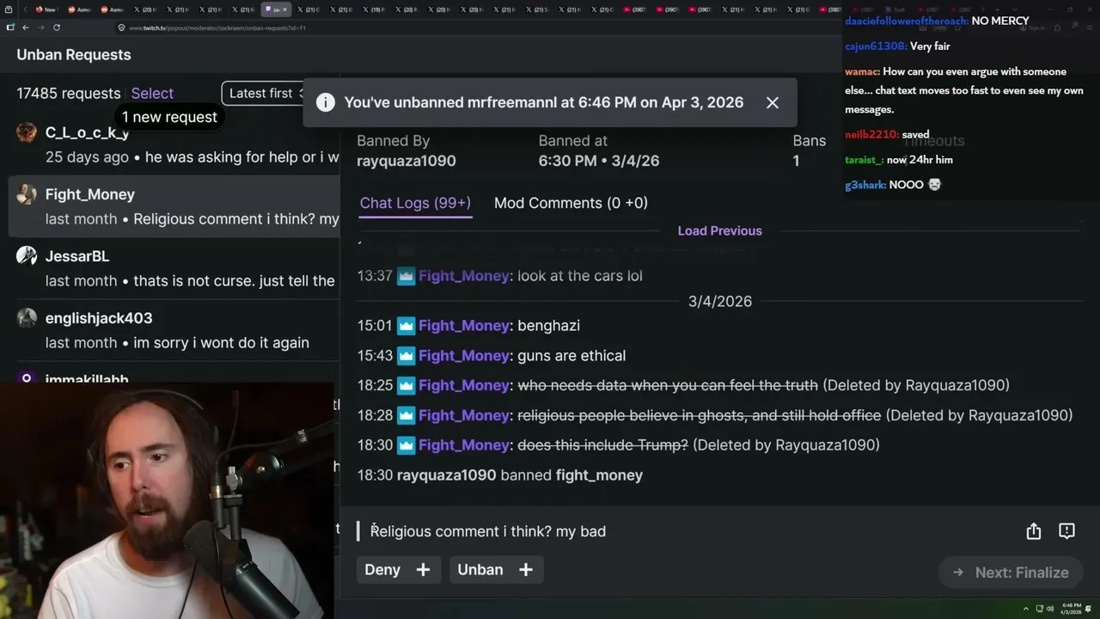Click taraist_ username in chat overlay
This screenshot has height=619, width=1100.
[x=865, y=160]
